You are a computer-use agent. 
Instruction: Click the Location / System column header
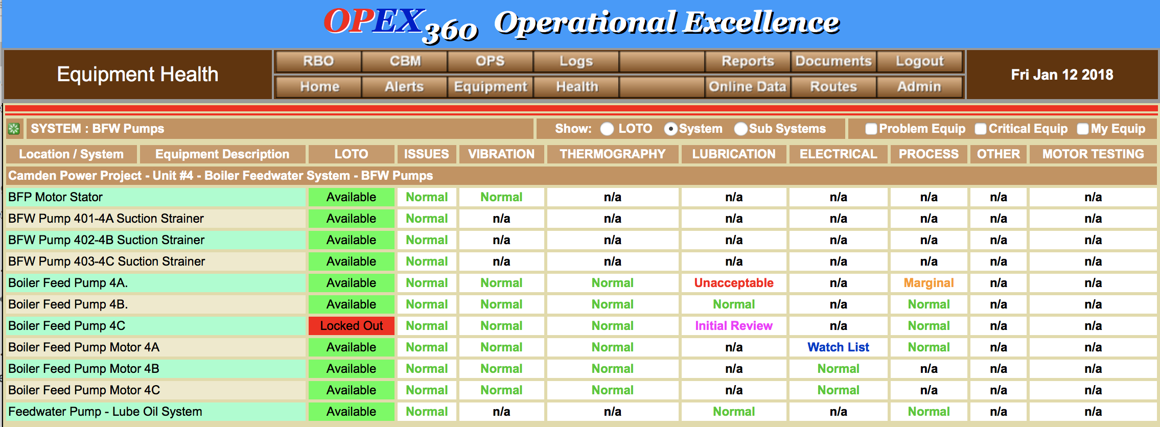coord(72,154)
